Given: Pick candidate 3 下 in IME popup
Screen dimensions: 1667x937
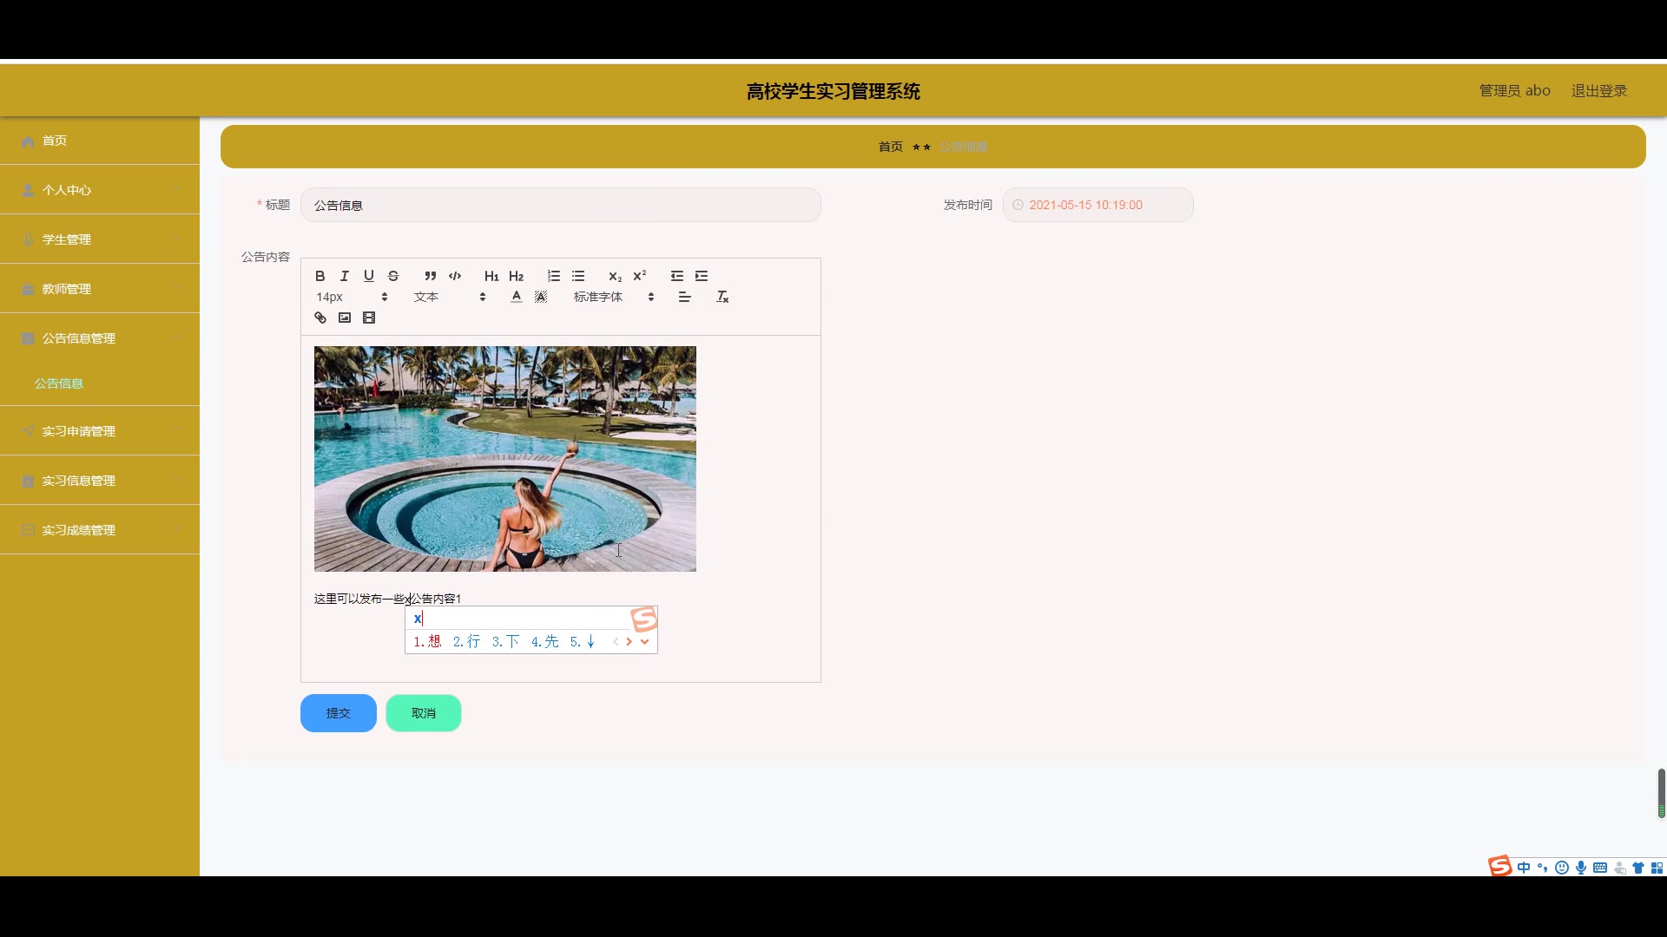Looking at the screenshot, I should [505, 642].
